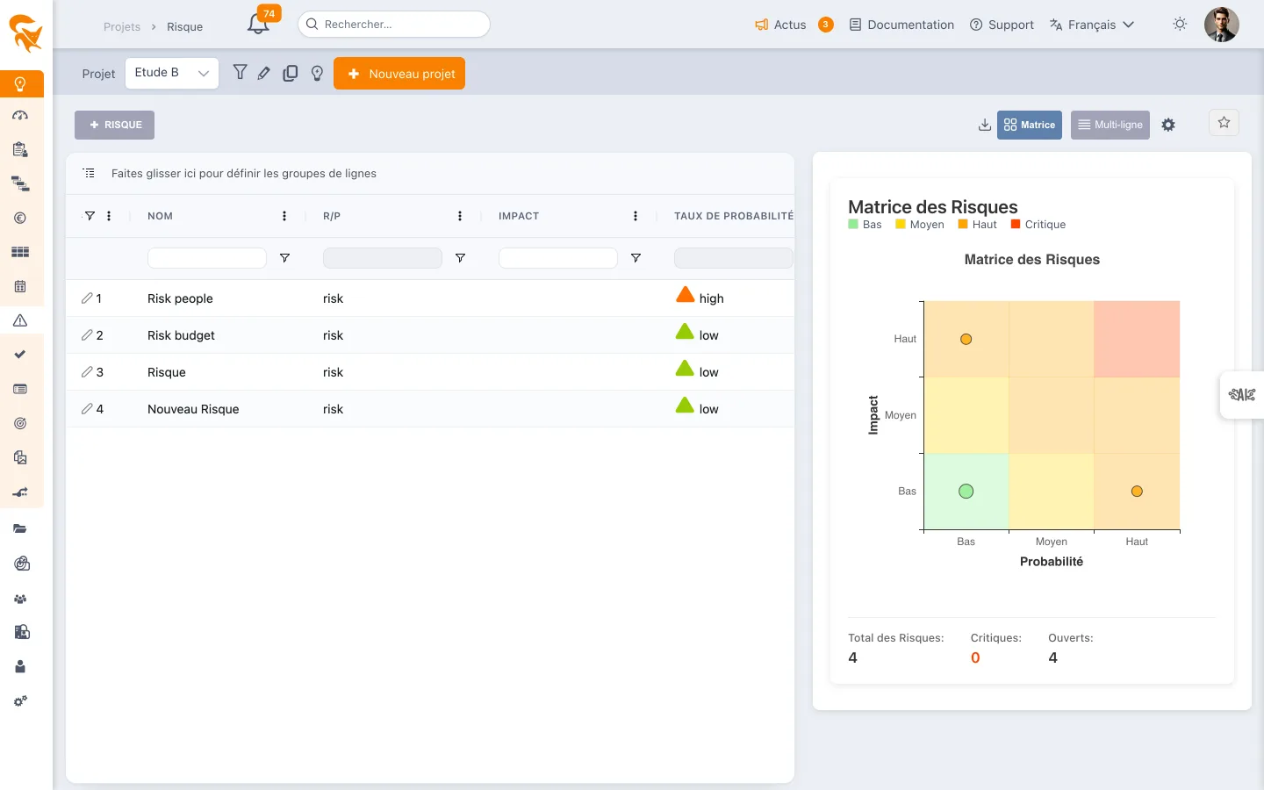The width and height of the screenshot is (1264, 790).
Task: Click the Rechercher search field
Action: [394, 25]
